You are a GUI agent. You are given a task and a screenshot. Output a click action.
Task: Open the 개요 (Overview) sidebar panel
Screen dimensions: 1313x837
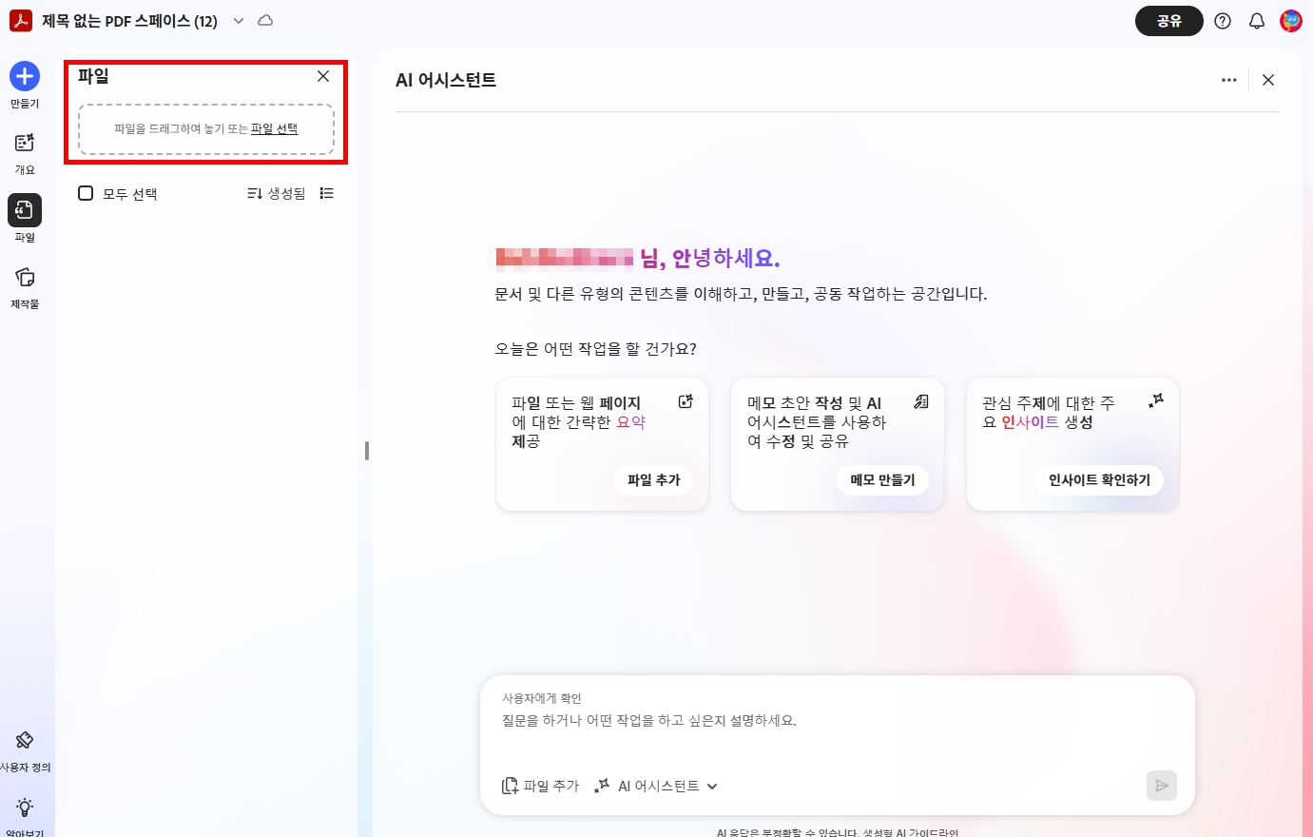click(25, 144)
